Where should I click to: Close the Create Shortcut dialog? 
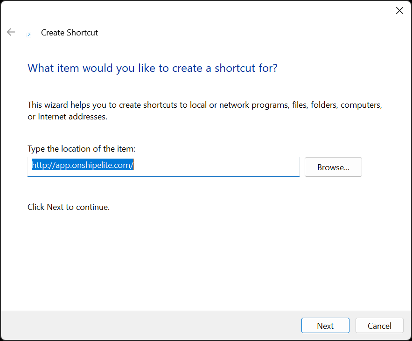coord(399,11)
